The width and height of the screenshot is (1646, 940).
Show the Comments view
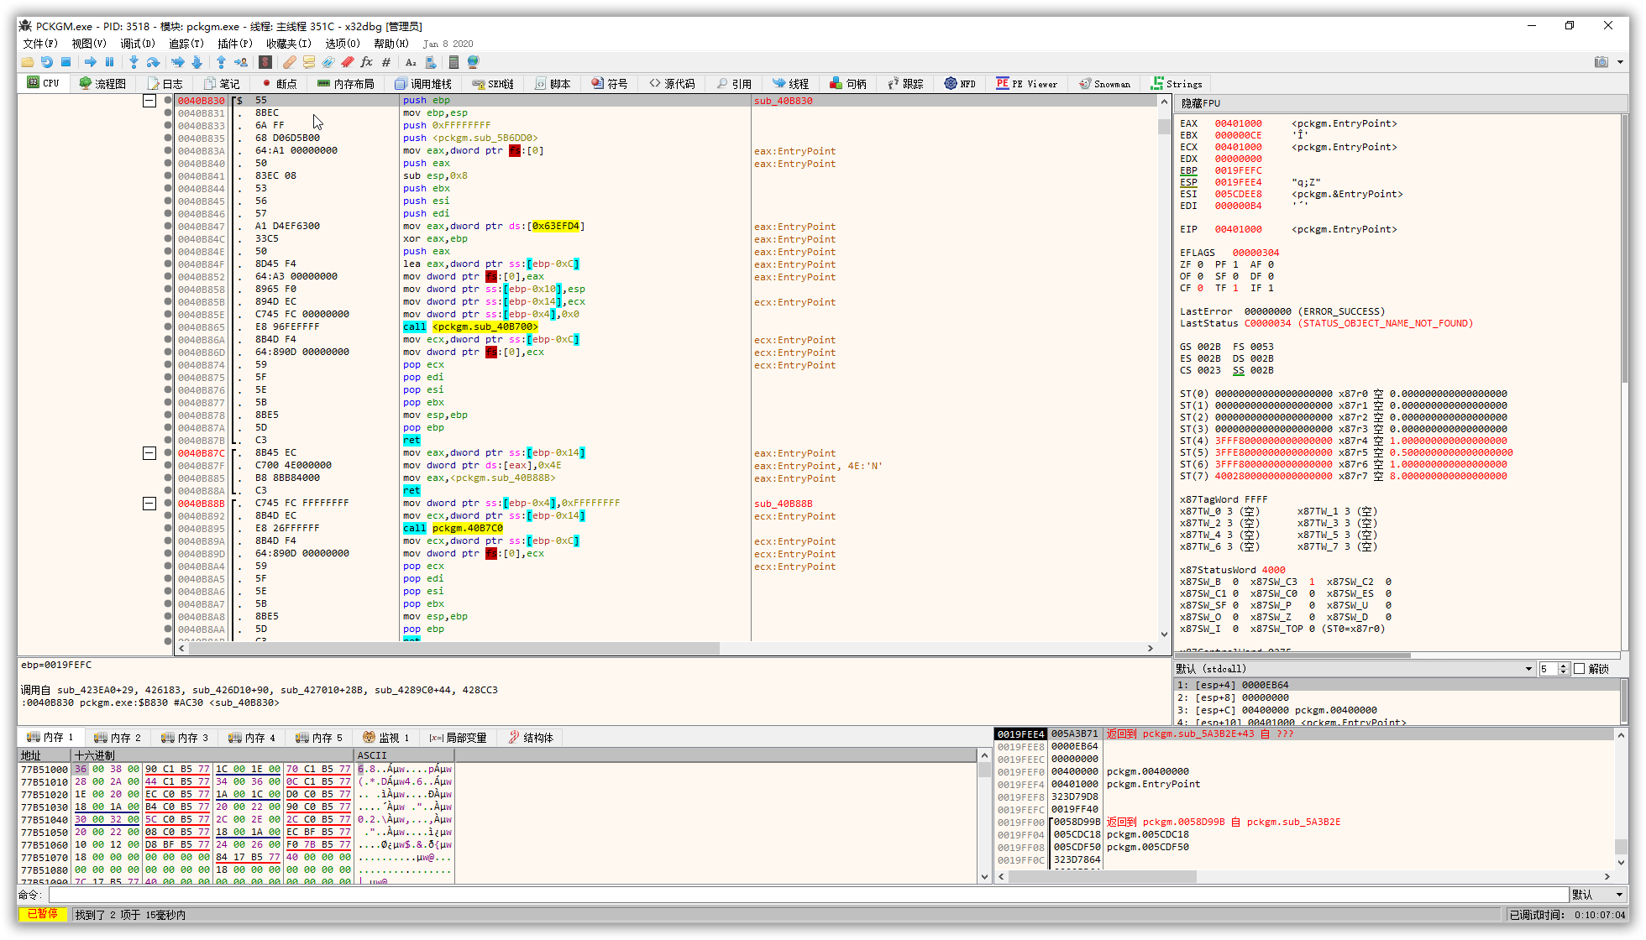(x=309, y=62)
